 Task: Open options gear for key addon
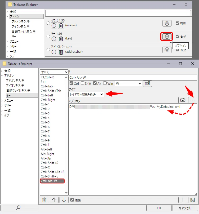pyautogui.click(x=167, y=37)
